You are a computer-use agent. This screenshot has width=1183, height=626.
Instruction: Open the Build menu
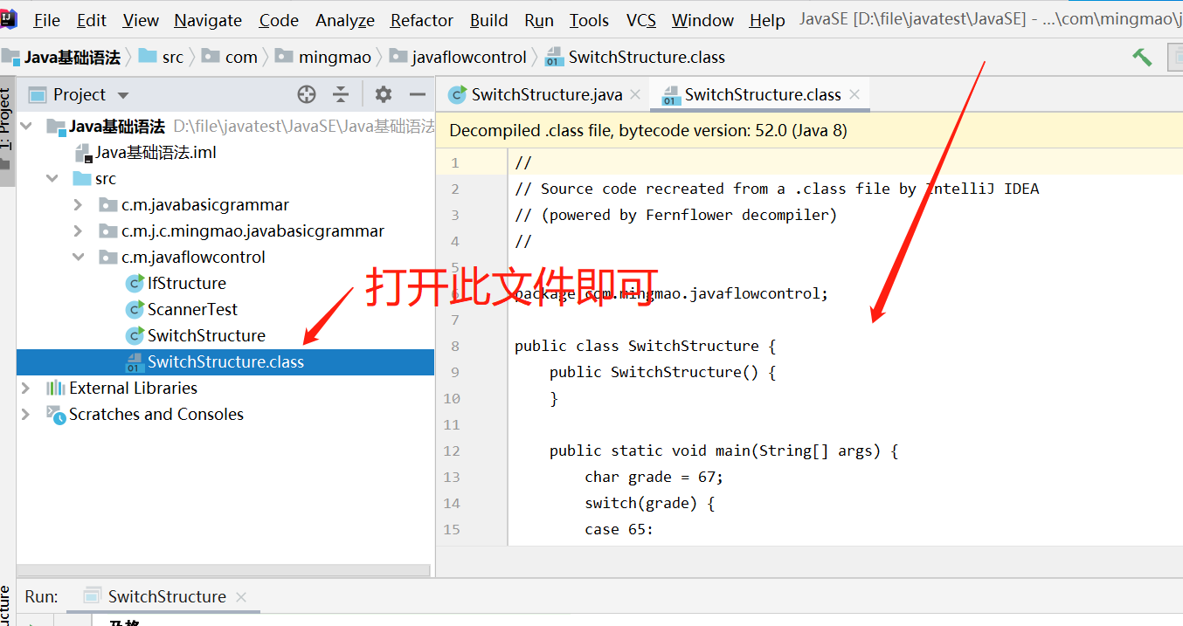(488, 20)
